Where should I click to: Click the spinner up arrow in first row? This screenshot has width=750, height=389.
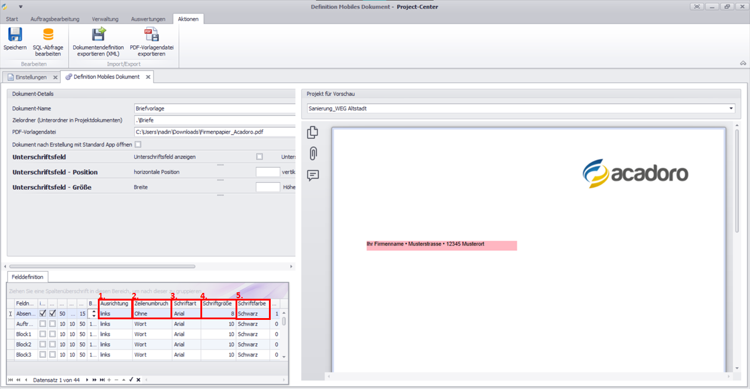tap(95, 311)
